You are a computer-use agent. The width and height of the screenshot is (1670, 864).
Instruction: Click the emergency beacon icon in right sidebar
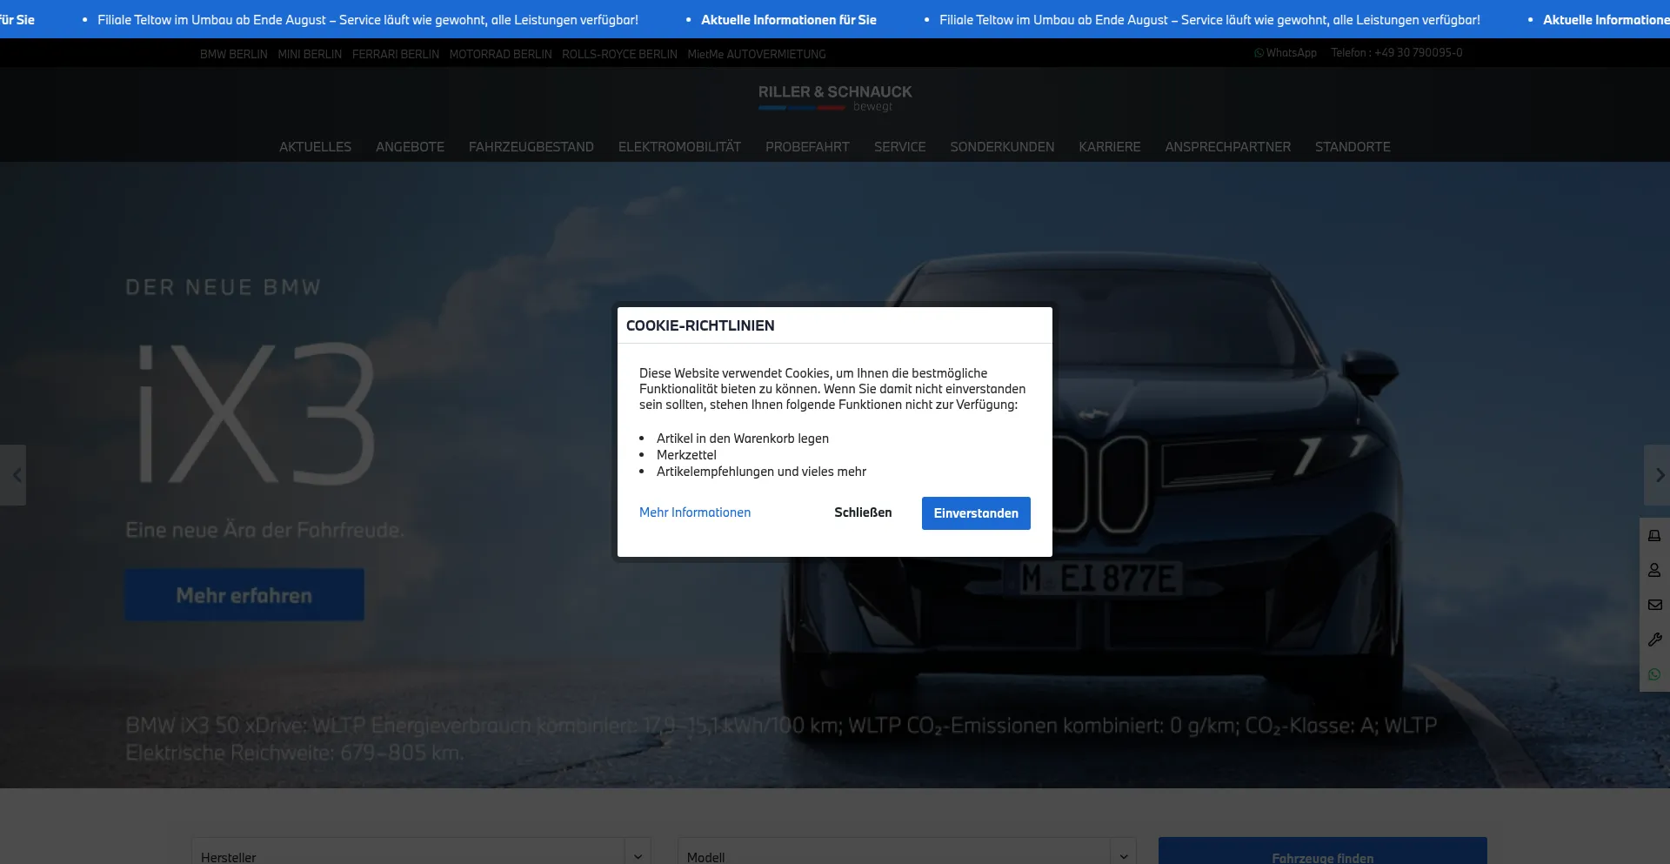pos(1654,536)
